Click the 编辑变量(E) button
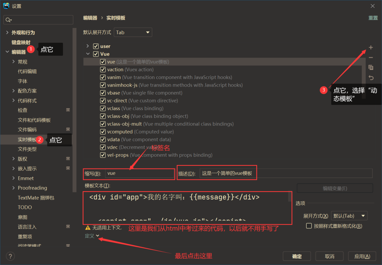 point(335,188)
